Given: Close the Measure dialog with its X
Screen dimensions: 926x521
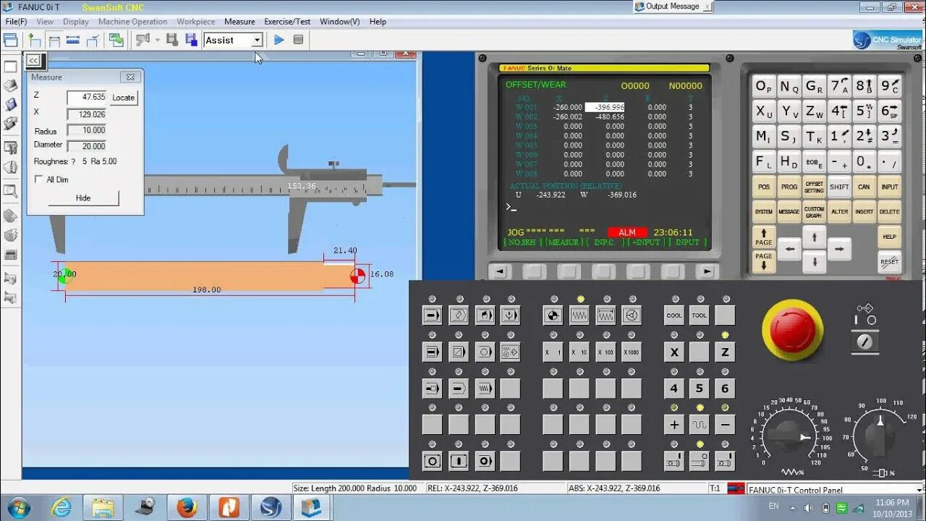Looking at the screenshot, I should pyautogui.click(x=130, y=77).
